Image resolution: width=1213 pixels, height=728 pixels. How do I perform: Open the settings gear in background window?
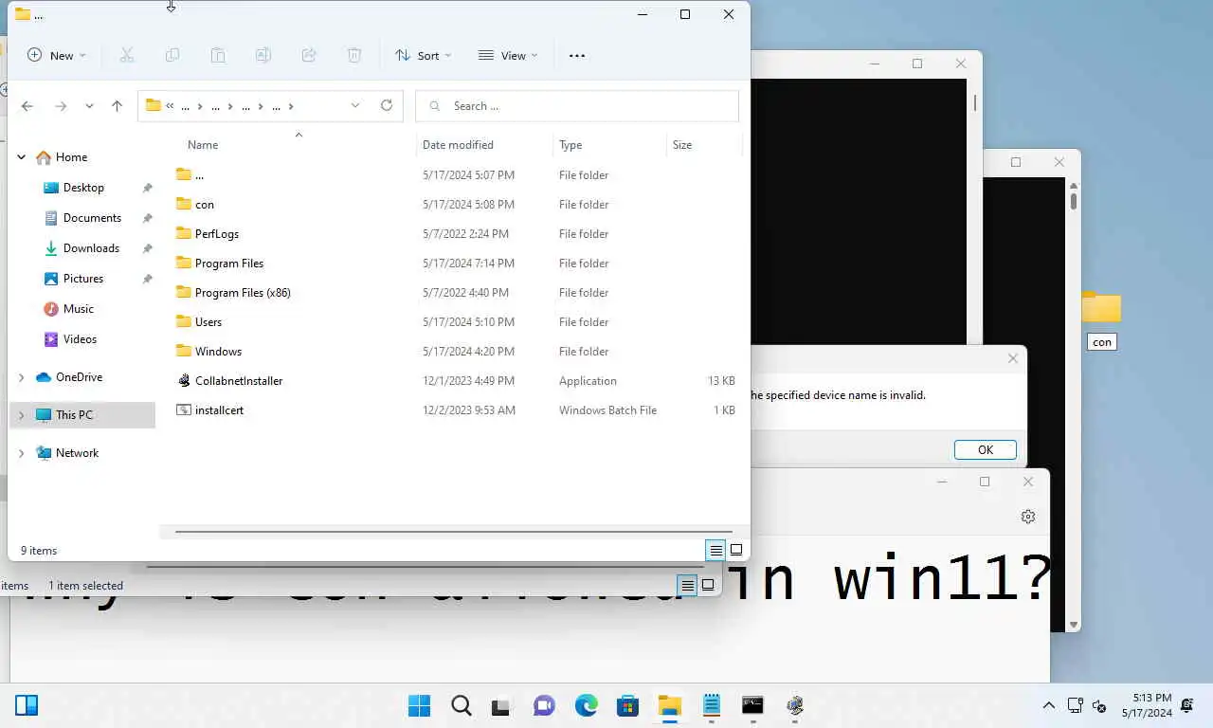click(1028, 517)
